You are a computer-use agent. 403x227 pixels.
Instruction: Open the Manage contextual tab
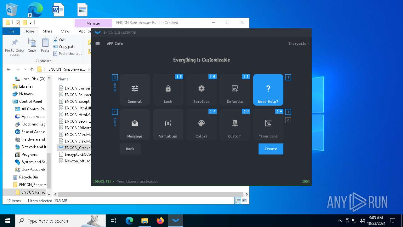point(93,23)
